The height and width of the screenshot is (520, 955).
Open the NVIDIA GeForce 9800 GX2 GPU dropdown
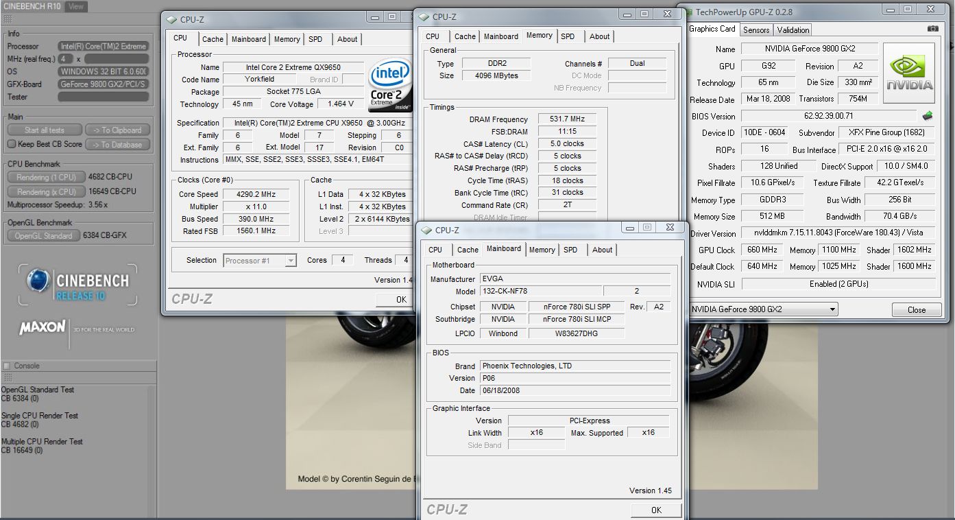832,309
